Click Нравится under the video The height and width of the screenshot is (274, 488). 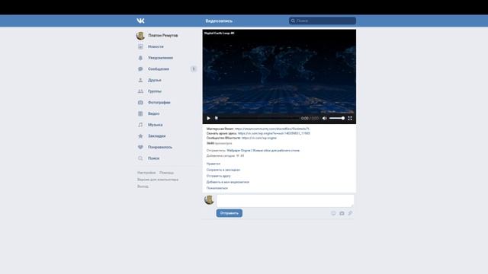click(x=213, y=164)
